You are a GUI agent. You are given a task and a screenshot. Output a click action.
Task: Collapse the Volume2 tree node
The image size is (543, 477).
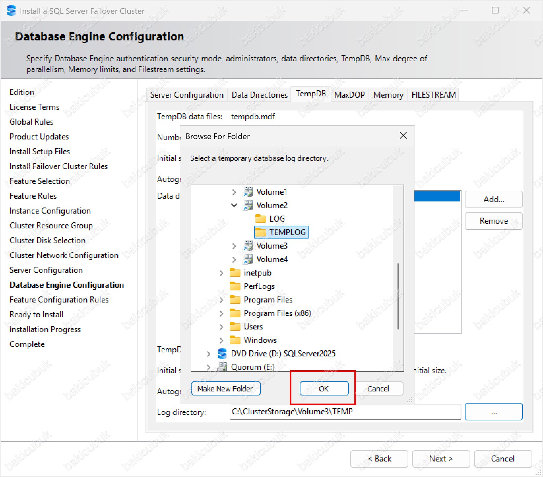[234, 205]
